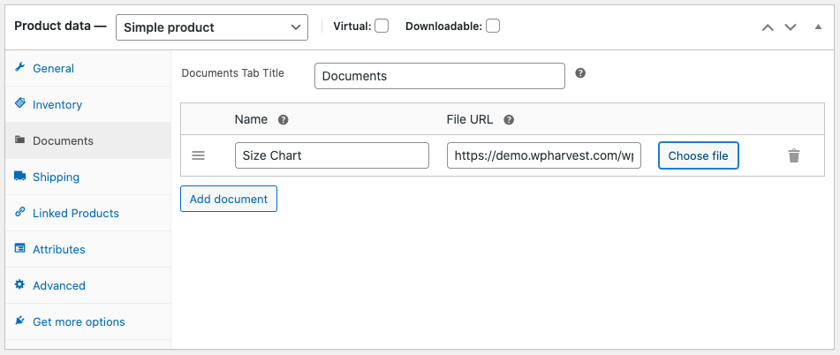The height and width of the screenshot is (355, 840).
Task: Open the General tab
Action: [87, 68]
